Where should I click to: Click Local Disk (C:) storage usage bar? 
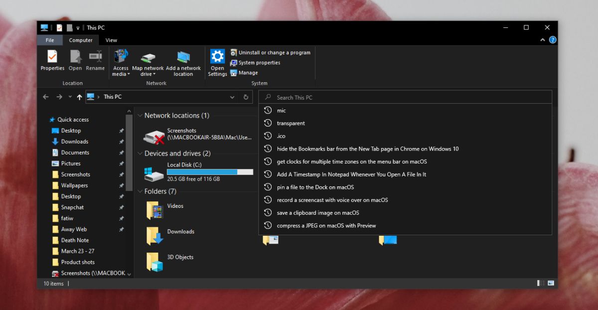(210, 172)
